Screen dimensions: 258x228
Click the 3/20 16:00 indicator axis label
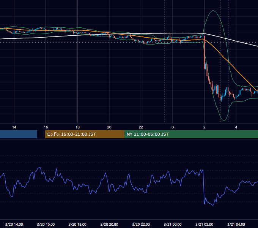tap(46, 224)
